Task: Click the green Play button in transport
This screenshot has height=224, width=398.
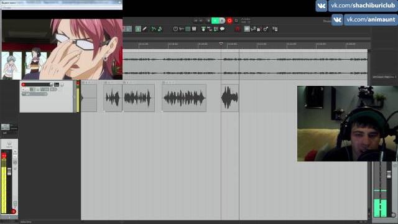Action: point(215,21)
